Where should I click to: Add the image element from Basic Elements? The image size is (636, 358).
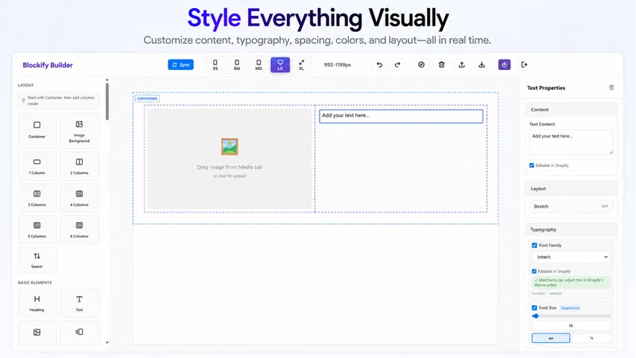[37, 333]
